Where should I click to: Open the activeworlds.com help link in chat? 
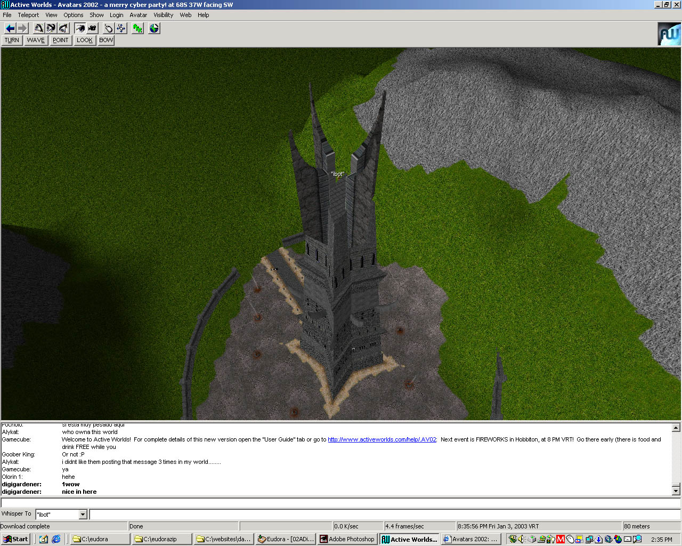click(x=381, y=440)
